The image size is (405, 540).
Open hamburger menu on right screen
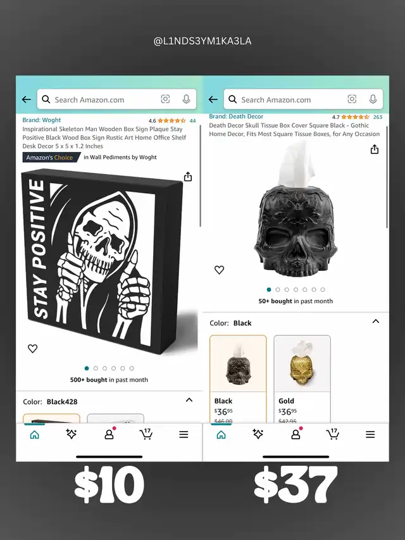coord(370,434)
